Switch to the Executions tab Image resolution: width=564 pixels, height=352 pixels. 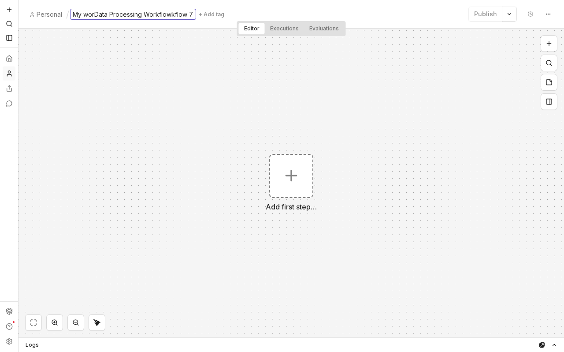pyautogui.click(x=284, y=29)
